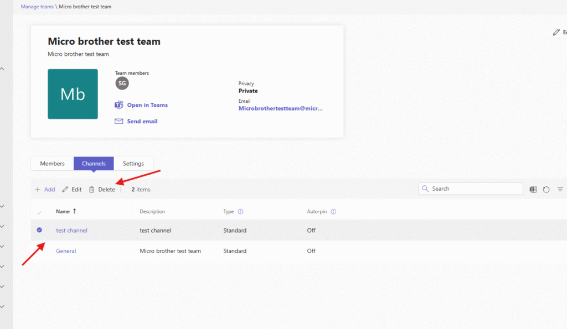567x329 pixels.
Task: Collapse the expanded left sidebar section chevron
Action: 2,69
